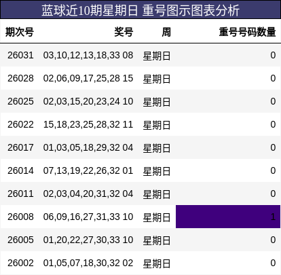Select the 周 column header

166,32
